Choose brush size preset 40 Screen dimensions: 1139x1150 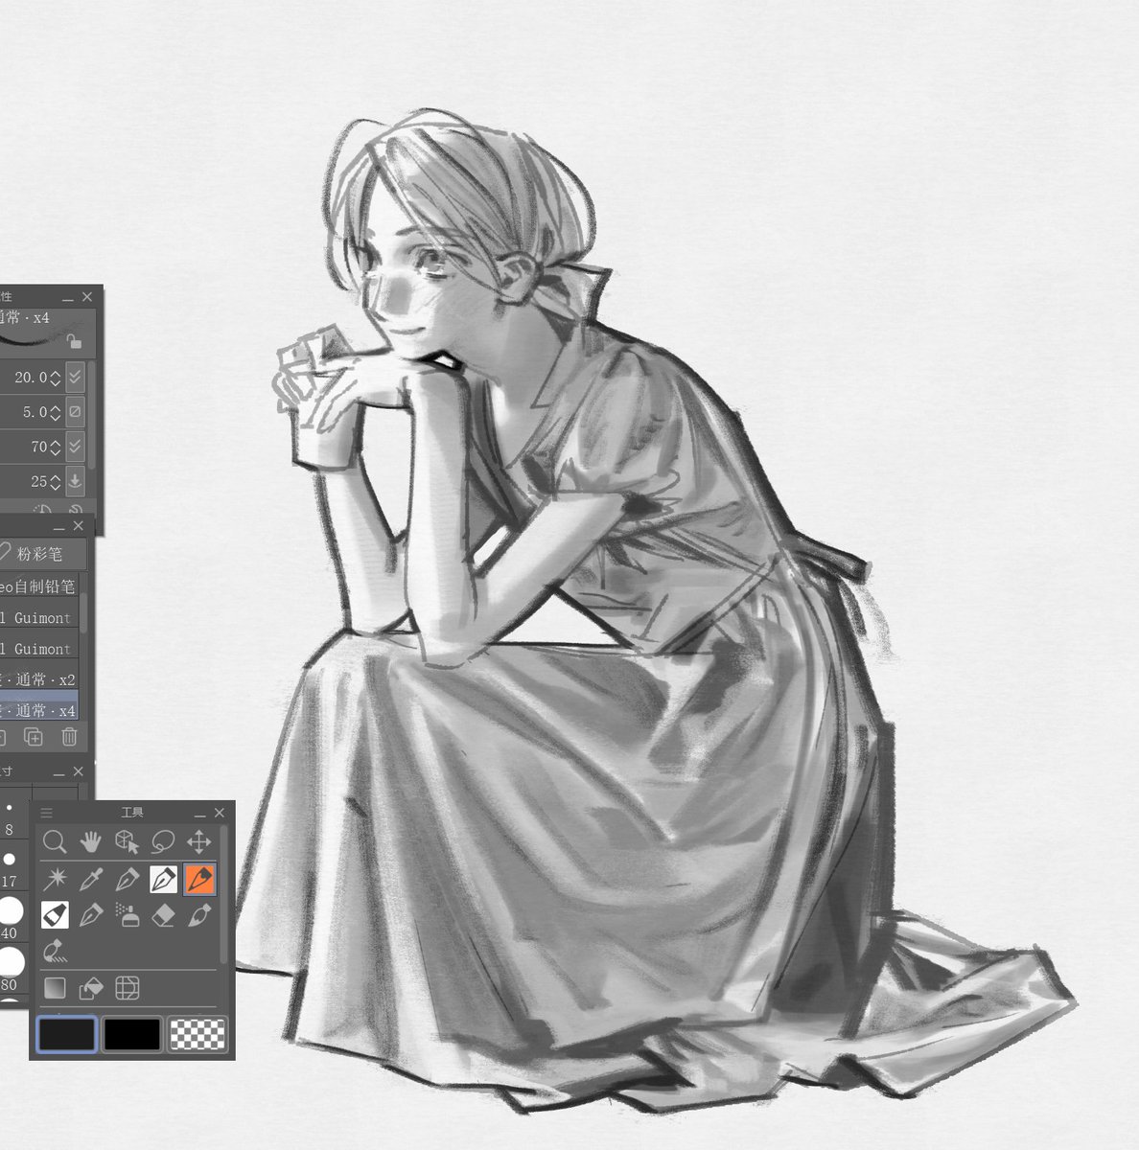pos(10,918)
